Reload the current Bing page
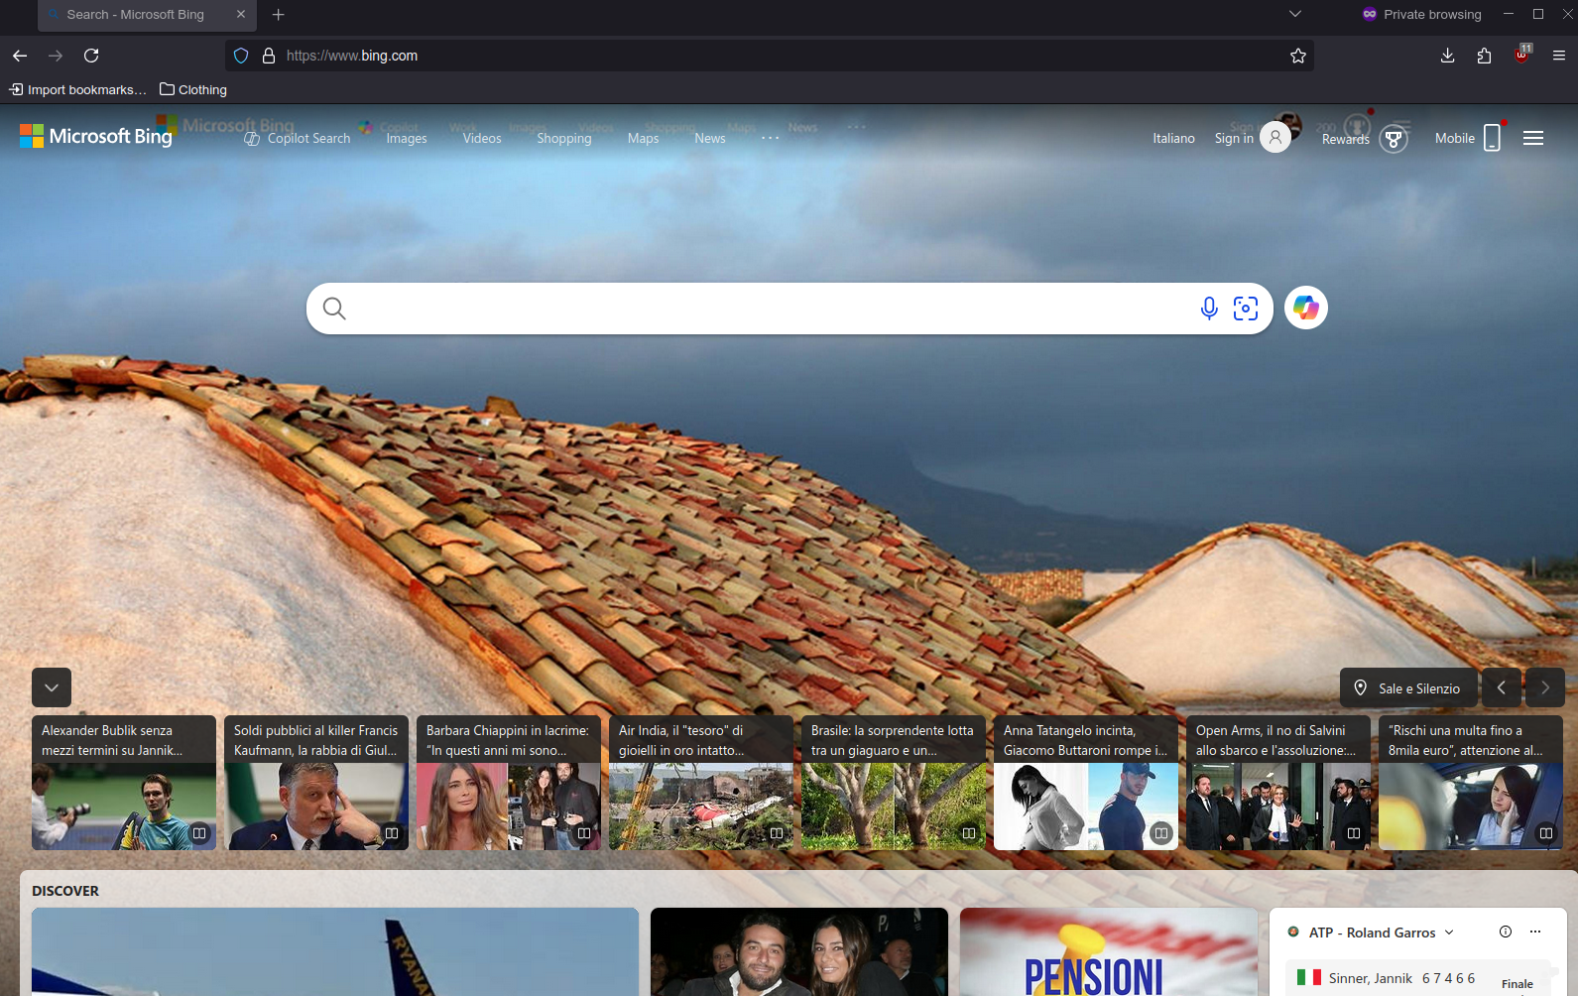 click(x=91, y=56)
